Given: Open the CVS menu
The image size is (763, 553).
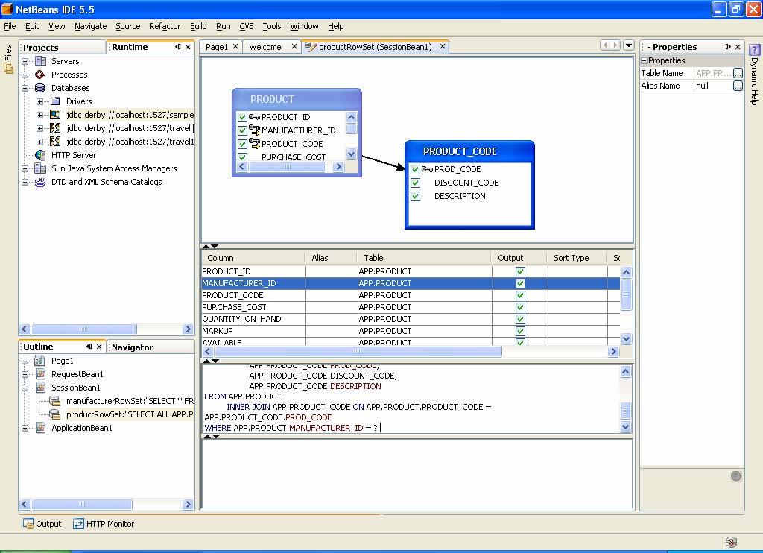Looking at the screenshot, I should [246, 26].
